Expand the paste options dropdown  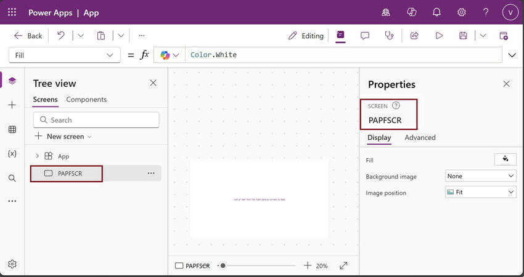coord(121,36)
